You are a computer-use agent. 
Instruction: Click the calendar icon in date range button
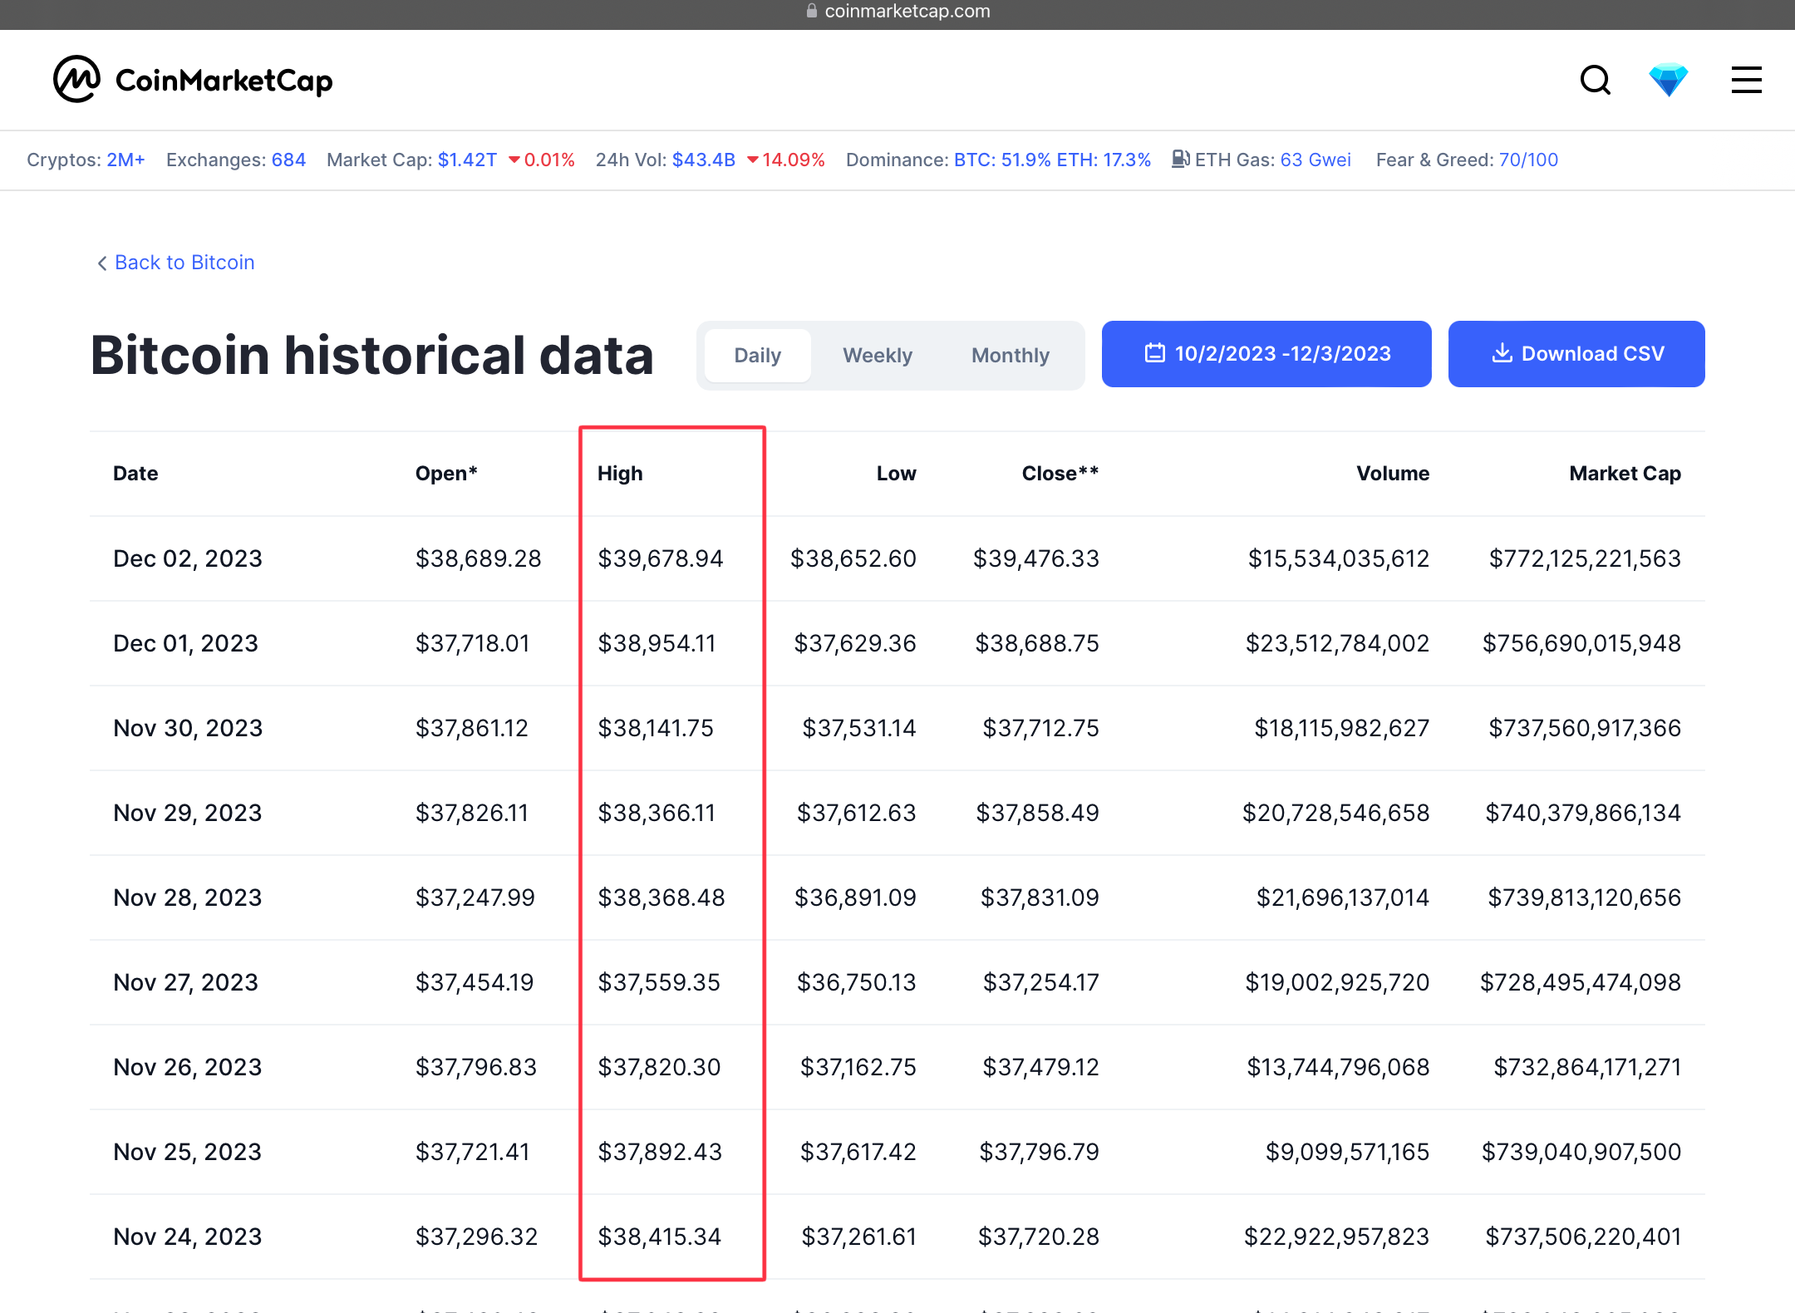point(1154,353)
